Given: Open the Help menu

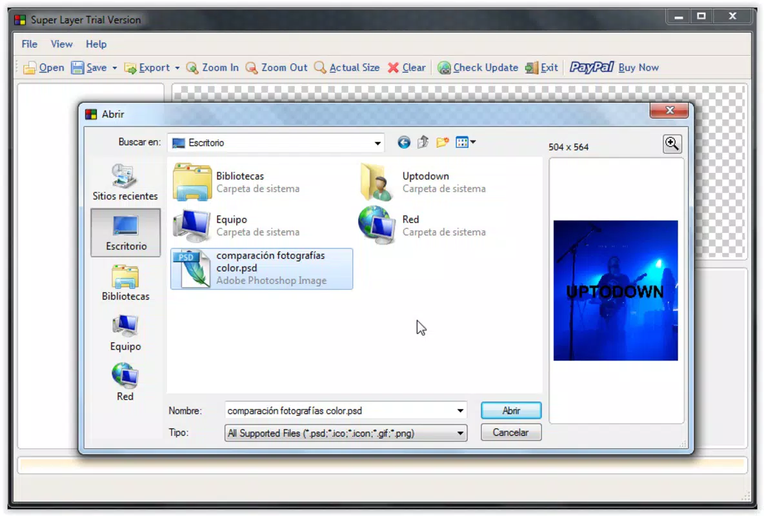Looking at the screenshot, I should (96, 45).
